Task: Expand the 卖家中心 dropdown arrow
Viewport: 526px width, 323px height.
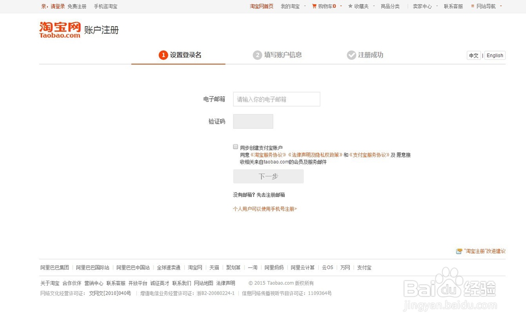Action: tap(437, 6)
